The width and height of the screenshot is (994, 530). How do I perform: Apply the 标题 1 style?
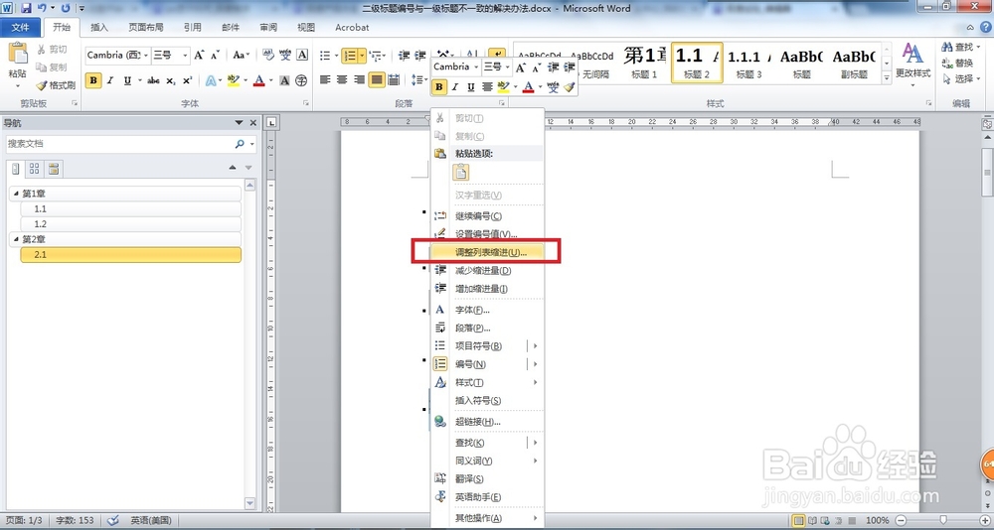point(644,63)
